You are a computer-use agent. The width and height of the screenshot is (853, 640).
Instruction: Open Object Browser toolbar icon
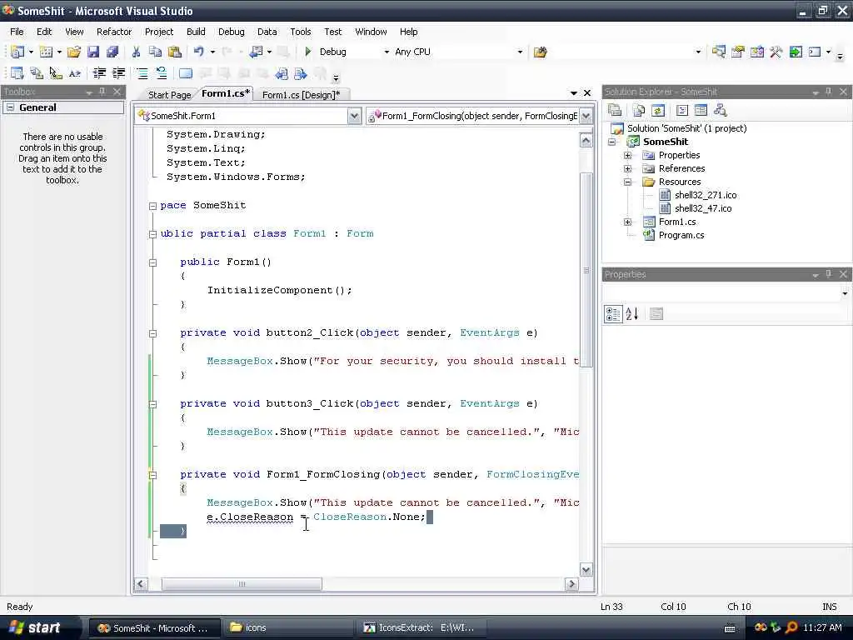pyautogui.click(x=756, y=52)
